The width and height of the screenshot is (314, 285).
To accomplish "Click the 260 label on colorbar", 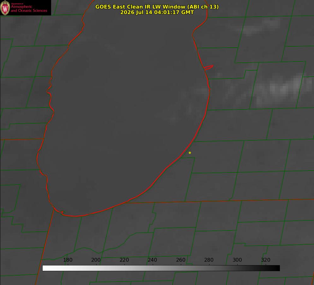I will pos(181,260).
